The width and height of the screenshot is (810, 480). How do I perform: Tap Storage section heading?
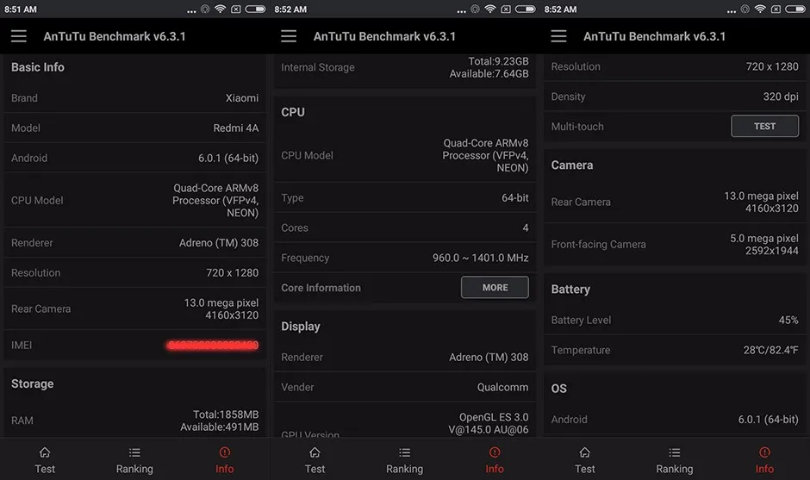[32, 383]
